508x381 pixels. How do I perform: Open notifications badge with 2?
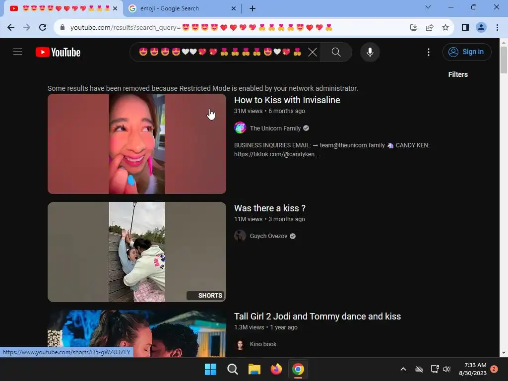[494, 369]
